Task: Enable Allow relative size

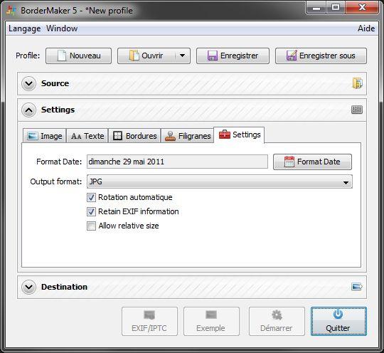Action: (91, 226)
